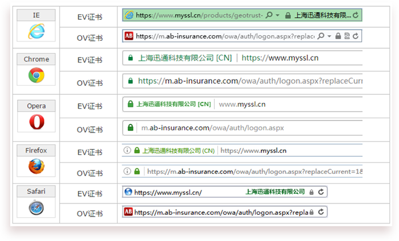Click compatibility view icon in IE OV bar
399x241 pixels.
click(347, 36)
